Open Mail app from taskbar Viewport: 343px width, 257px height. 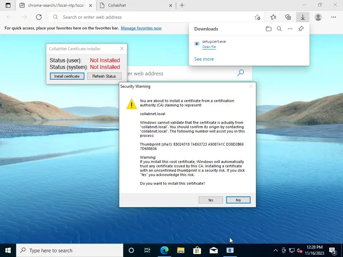(x=213, y=250)
